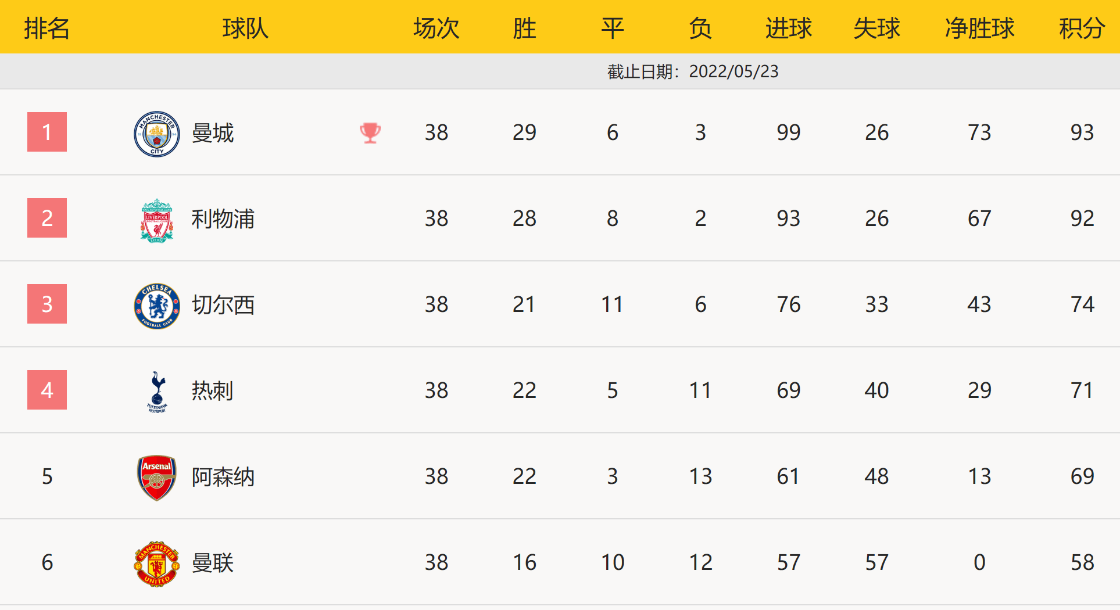The height and width of the screenshot is (610, 1120).
Task: Click the Liverpool club crest
Action: click(x=156, y=220)
